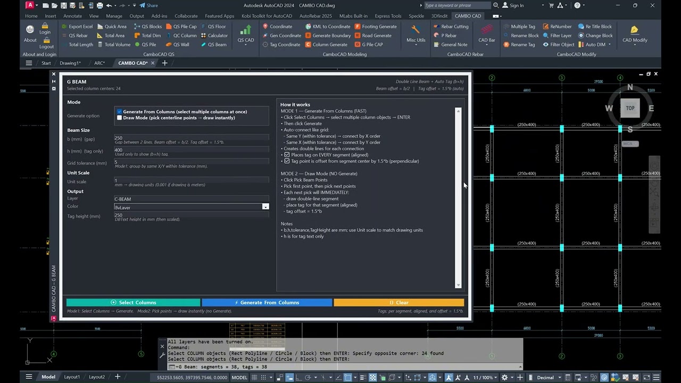Open KML to Coordinate tool
Screen dimensions: 681x383
click(327, 27)
